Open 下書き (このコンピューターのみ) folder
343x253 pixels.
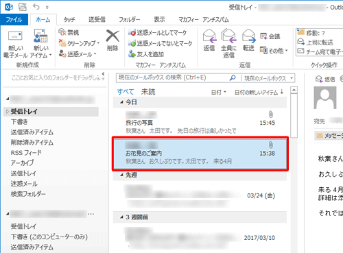click(49, 237)
